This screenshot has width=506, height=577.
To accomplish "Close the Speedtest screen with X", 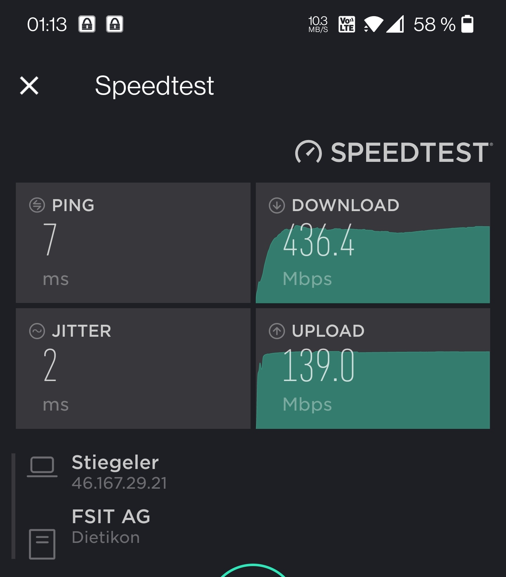I will pyautogui.click(x=29, y=85).
